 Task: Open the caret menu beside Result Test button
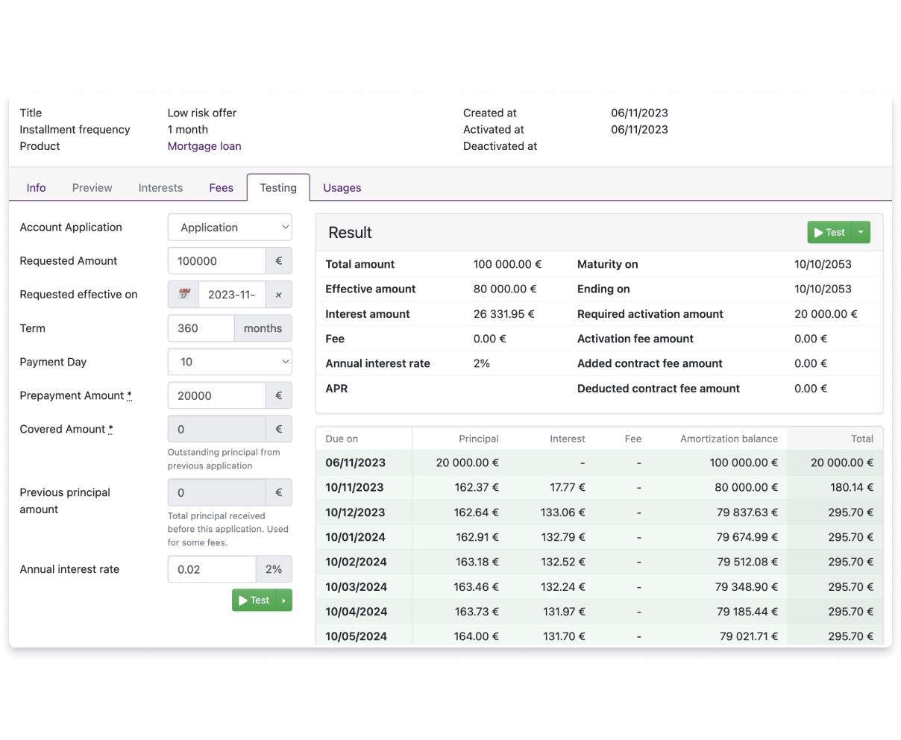coord(861,233)
